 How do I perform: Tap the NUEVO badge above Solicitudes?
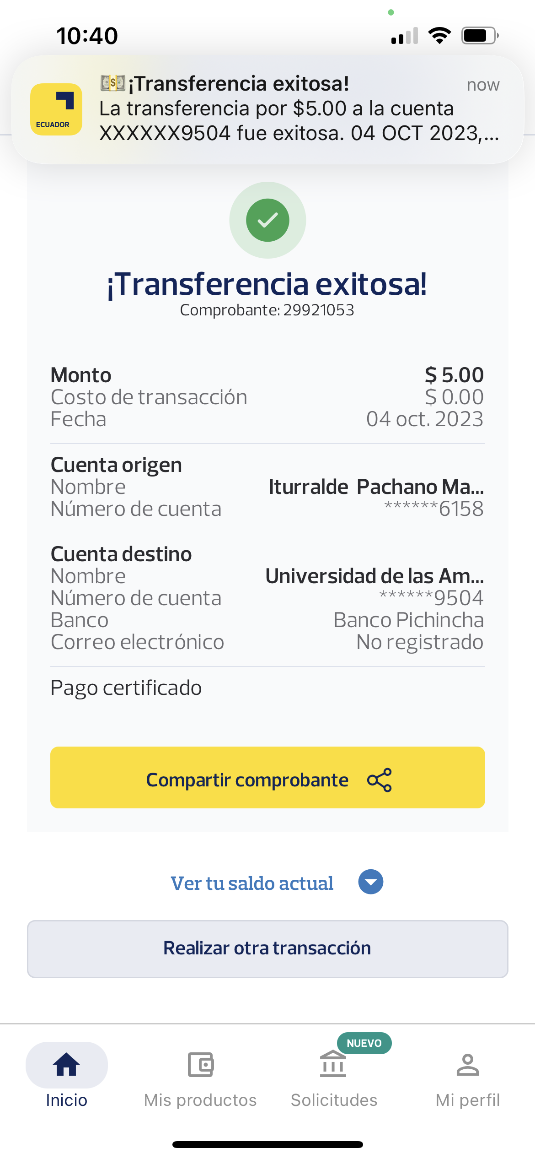[364, 1043]
